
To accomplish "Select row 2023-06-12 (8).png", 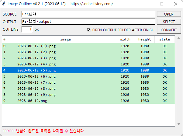I will coord(88,89).
